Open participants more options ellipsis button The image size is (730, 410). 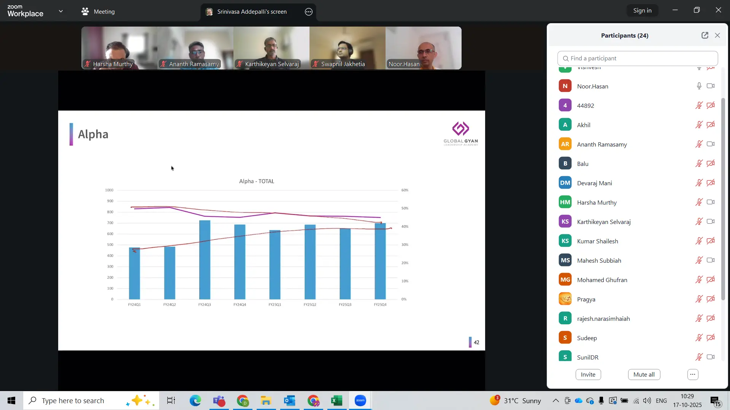pyautogui.click(x=693, y=375)
